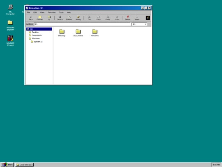Open the History toolbar button
This screenshot has height=167, width=222.
coord(78,18)
